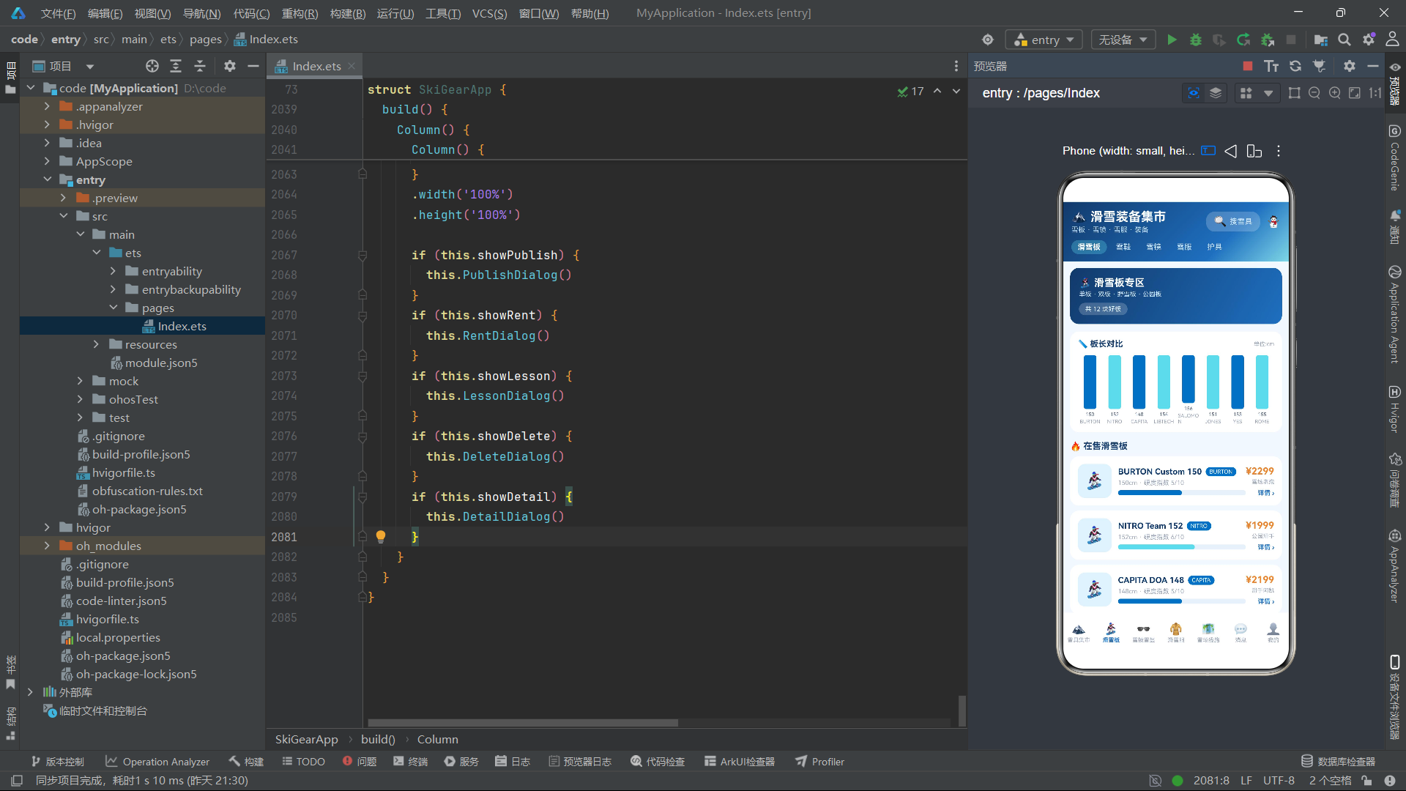Expand 外部库 external libraries node
1406x791 pixels.
tap(30, 692)
